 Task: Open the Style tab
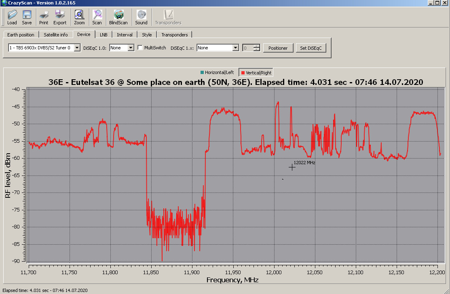pos(147,35)
